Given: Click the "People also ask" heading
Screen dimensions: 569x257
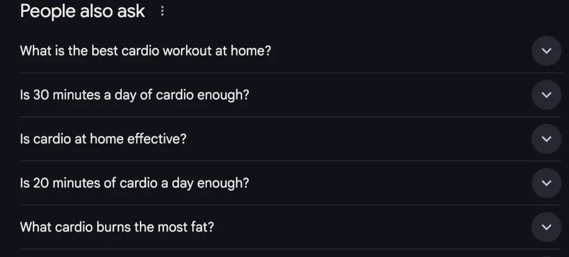Looking at the screenshot, I should [x=82, y=11].
